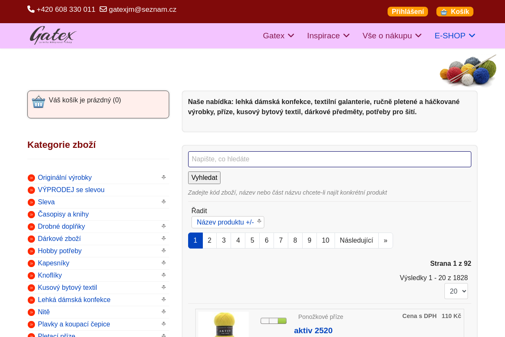Click the envelope email icon
Image resolution: width=505 pixels, height=337 pixels.
tap(103, 9)
